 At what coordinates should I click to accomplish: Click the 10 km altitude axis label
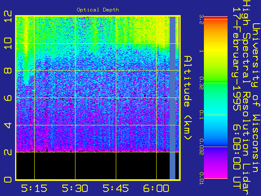click(8, 43)
